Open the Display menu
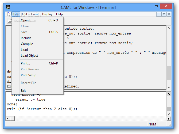 pyautogui.click(x=47, y=14)
